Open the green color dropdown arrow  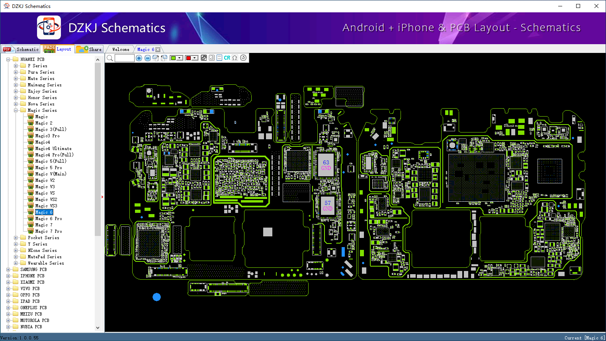click(180, 58)
